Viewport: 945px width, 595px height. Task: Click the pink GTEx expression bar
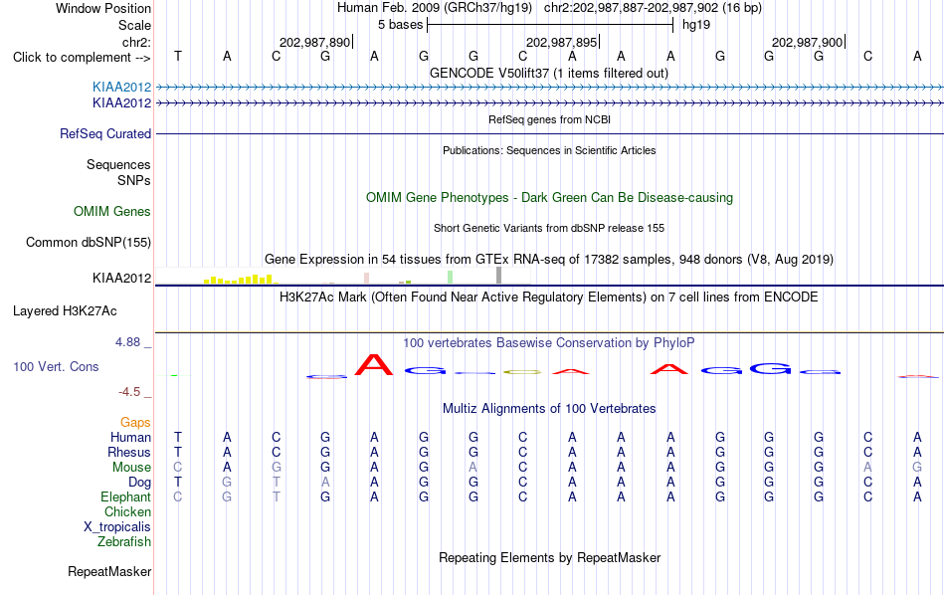coord(366,279)
